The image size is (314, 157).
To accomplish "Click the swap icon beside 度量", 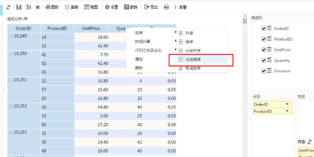I will click(309, 142).
